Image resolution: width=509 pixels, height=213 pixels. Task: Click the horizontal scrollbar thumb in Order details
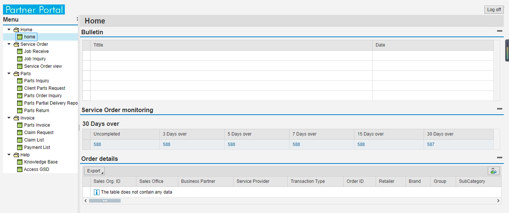tap(105, 201)
